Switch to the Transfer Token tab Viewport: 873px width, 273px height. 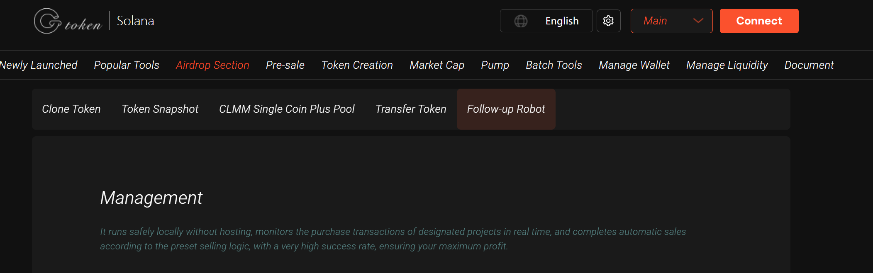410,109
